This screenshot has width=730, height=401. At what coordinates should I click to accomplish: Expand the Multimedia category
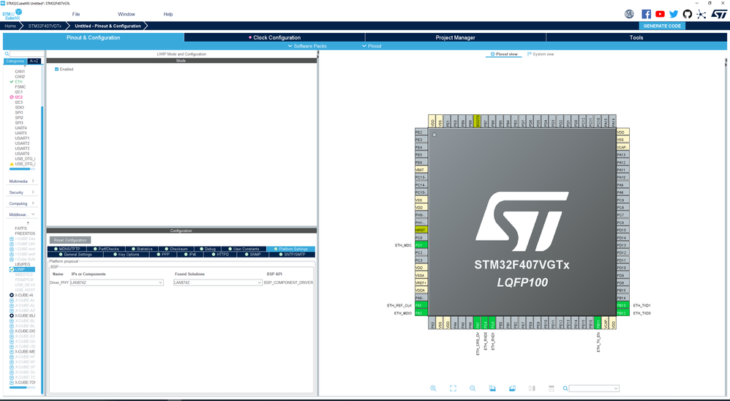tap(21, 181)
